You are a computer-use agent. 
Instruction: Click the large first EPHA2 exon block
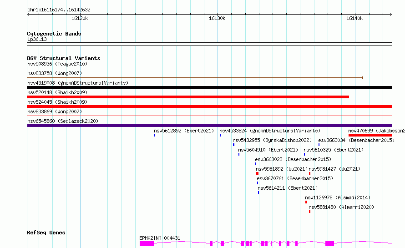pyautogui.click(x=147, y=243)
